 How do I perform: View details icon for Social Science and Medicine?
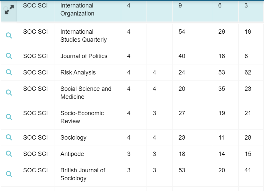9,92
